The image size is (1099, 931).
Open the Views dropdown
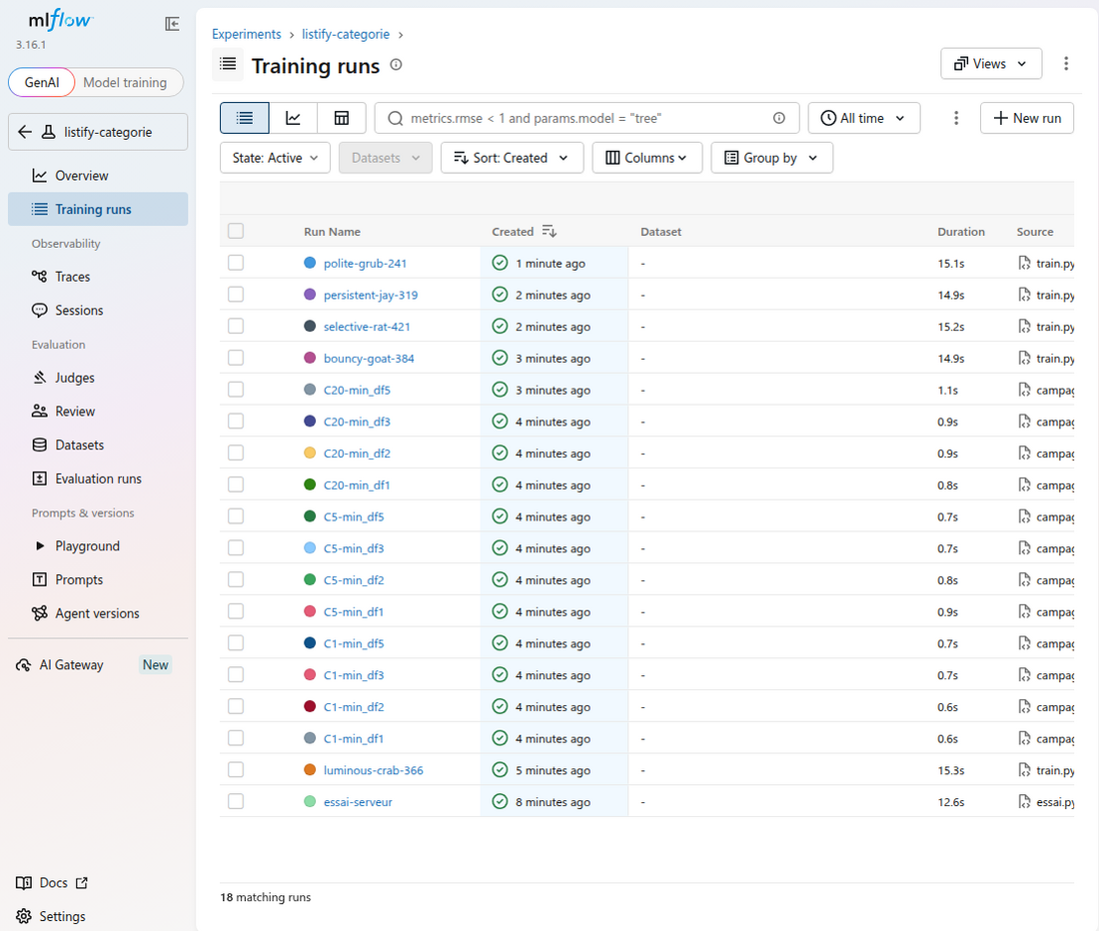click(991, 64)
